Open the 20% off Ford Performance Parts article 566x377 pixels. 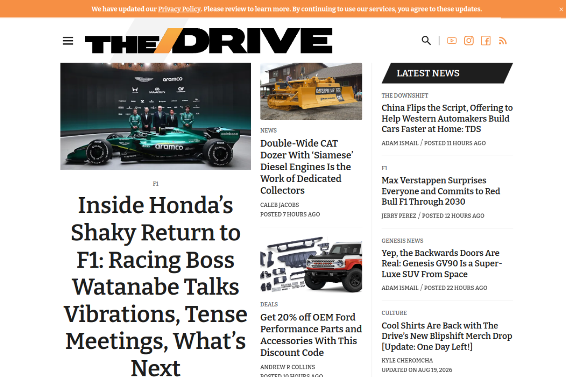(x=311, y=335)
